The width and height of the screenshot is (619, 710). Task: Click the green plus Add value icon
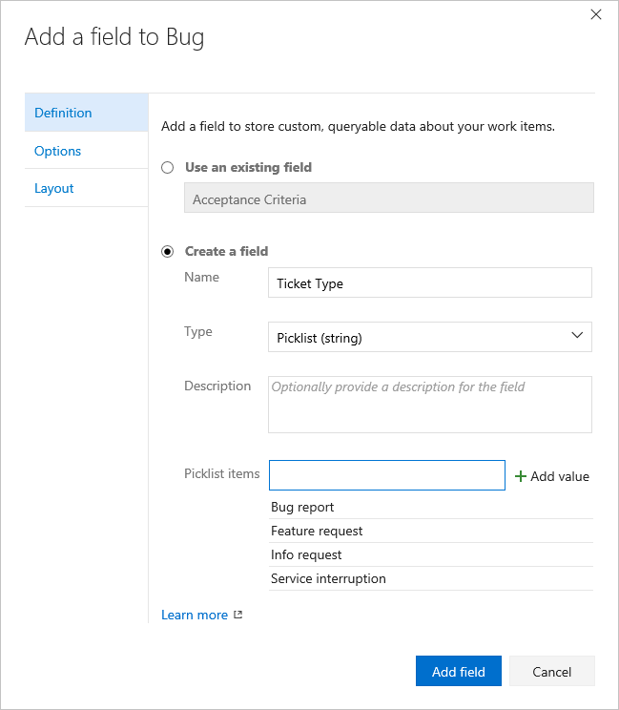[x=521, y=476]
